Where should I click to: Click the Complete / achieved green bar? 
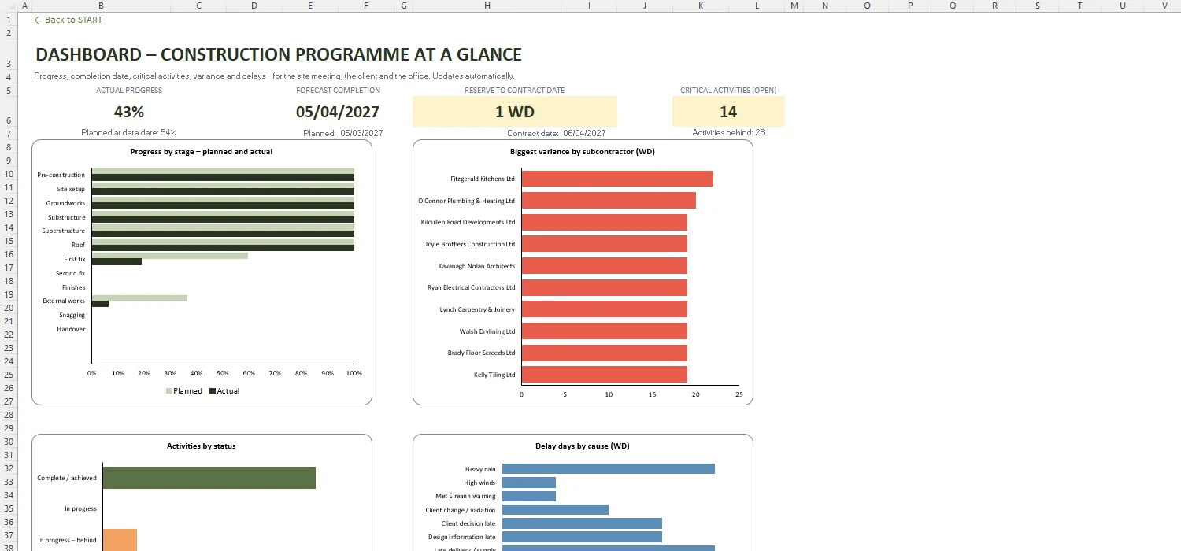[209, 478]
